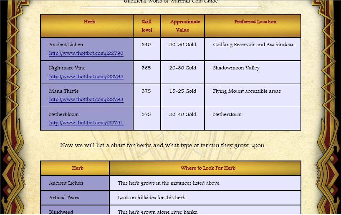Open the thottbot link ending in i22790
This screenshot has width=341, height=215.
(86, 54)
